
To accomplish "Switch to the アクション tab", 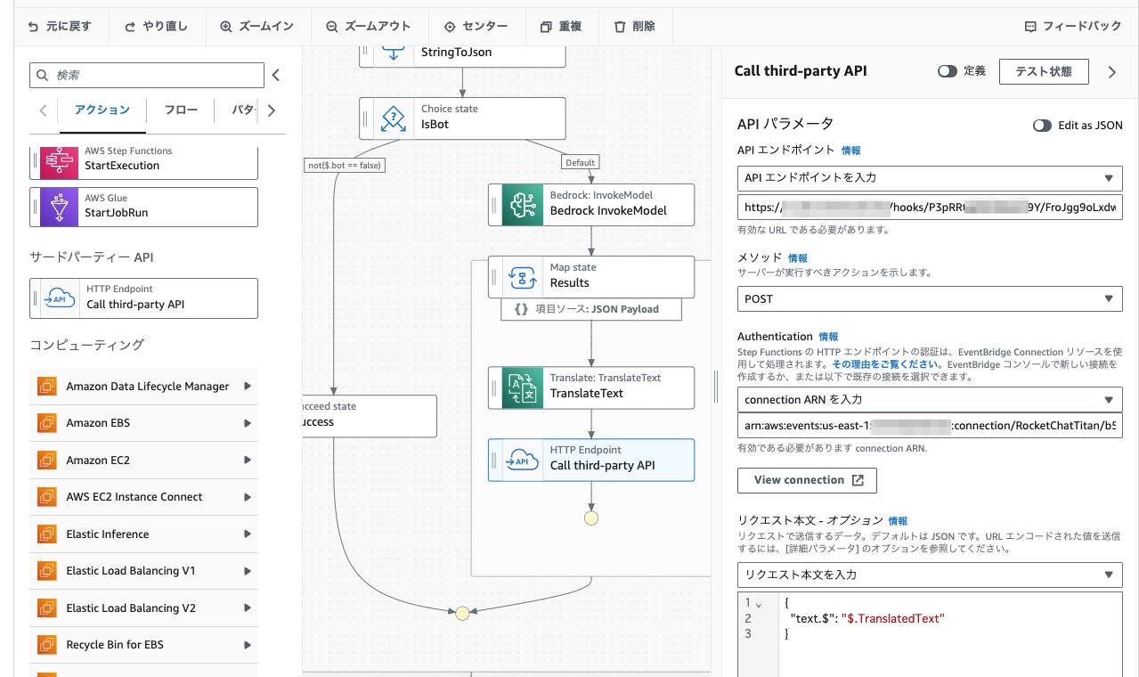I will coord(102,110).
